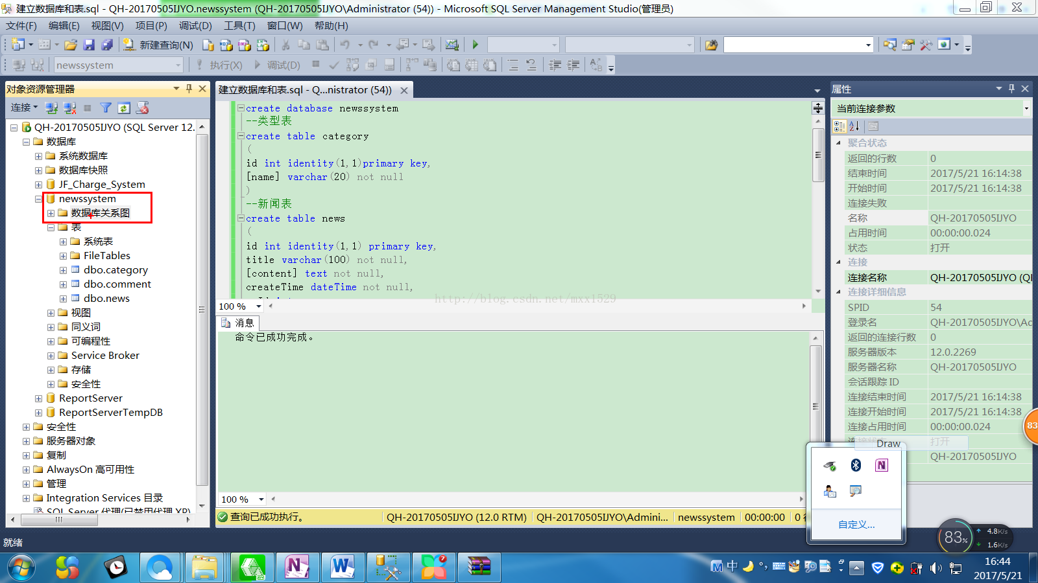Expand the 视图 folder
This screenshot has width=1038, height=583.
point(51,313)
